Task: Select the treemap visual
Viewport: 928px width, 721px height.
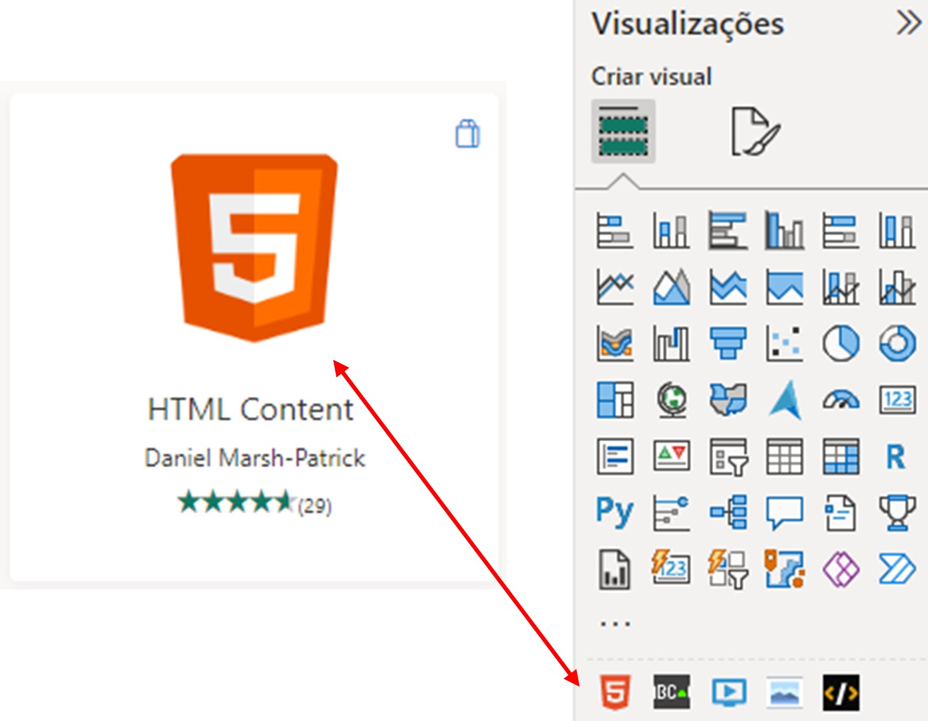Action: 615,399
